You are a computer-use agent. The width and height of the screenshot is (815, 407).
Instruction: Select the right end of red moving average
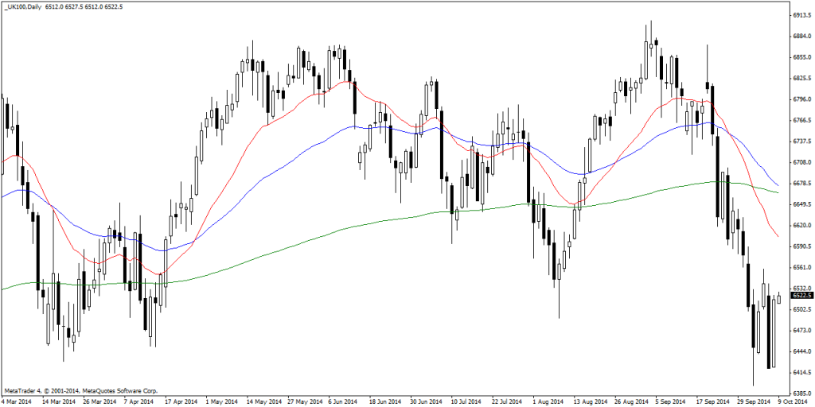pos(778,236)
